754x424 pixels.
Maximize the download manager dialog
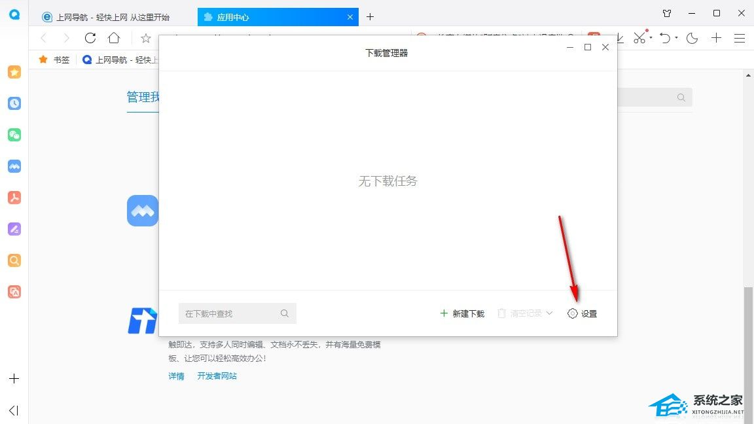[588, 47]
